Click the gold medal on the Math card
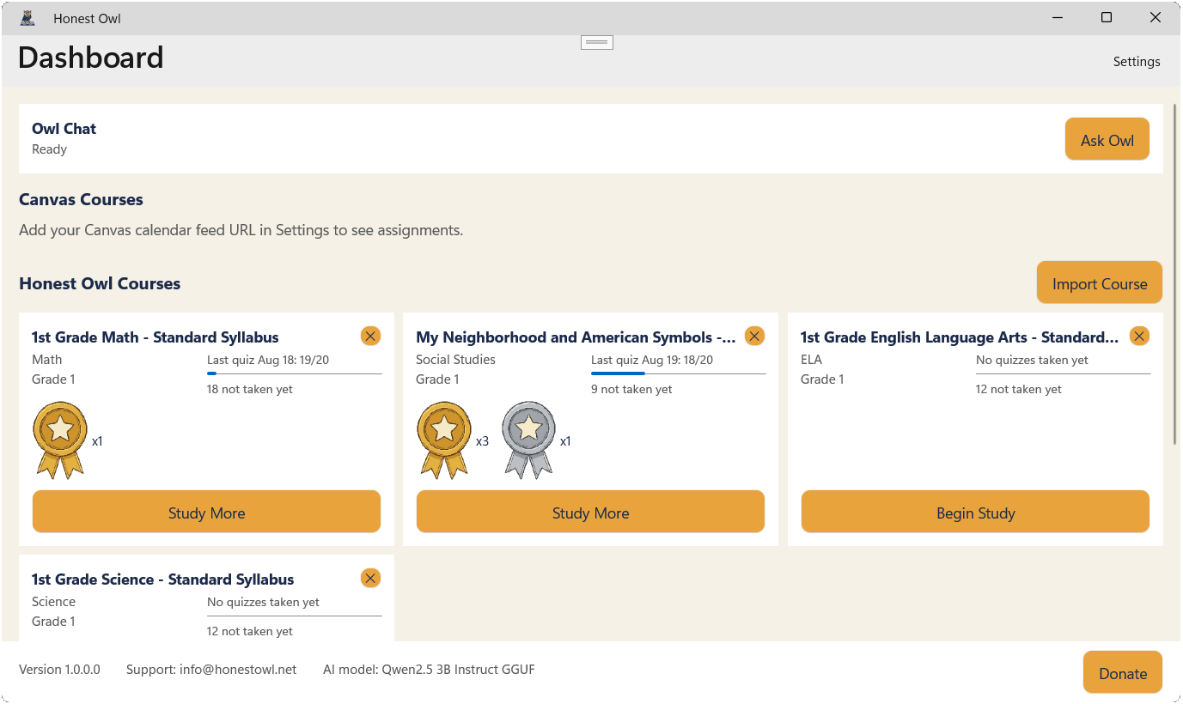 pyautogui.click(x=60, y=440)
